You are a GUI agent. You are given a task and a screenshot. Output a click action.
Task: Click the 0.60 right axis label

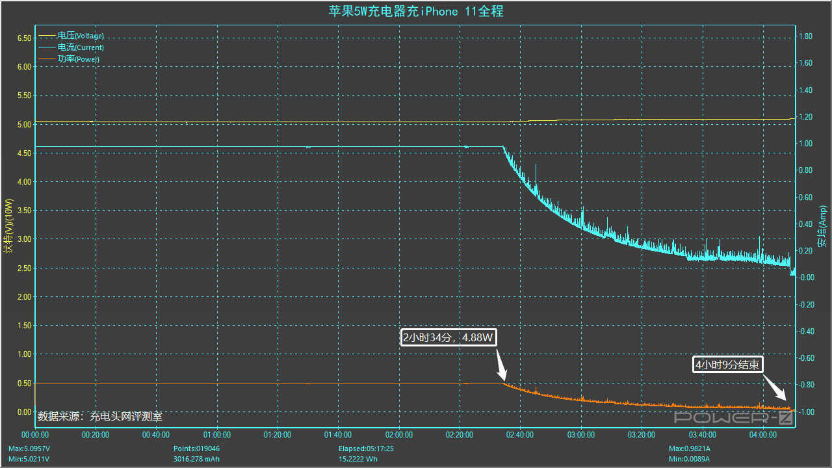(805, 198)
